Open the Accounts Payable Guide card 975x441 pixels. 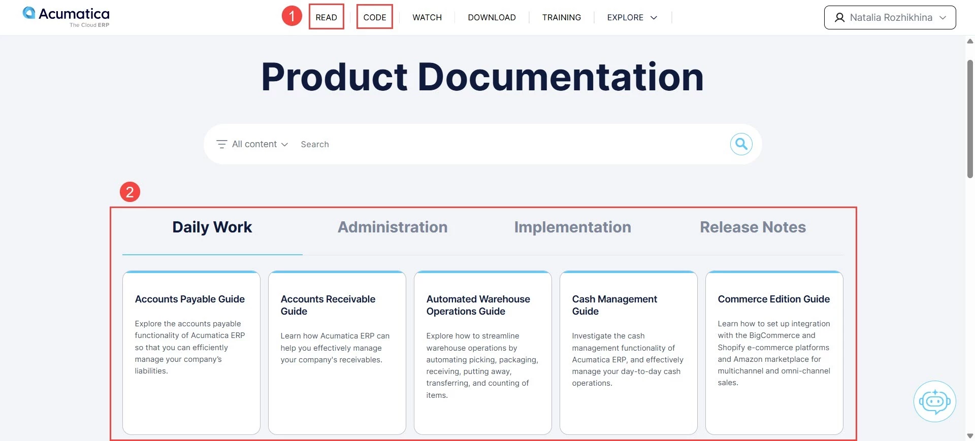[191, 353]
